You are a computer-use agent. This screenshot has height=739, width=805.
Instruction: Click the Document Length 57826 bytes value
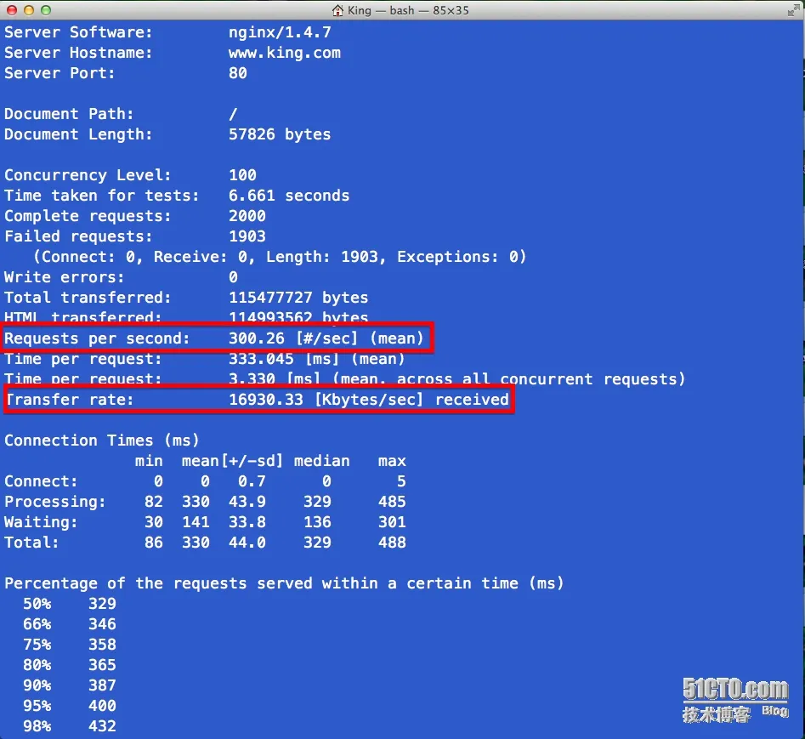(280, 134)
